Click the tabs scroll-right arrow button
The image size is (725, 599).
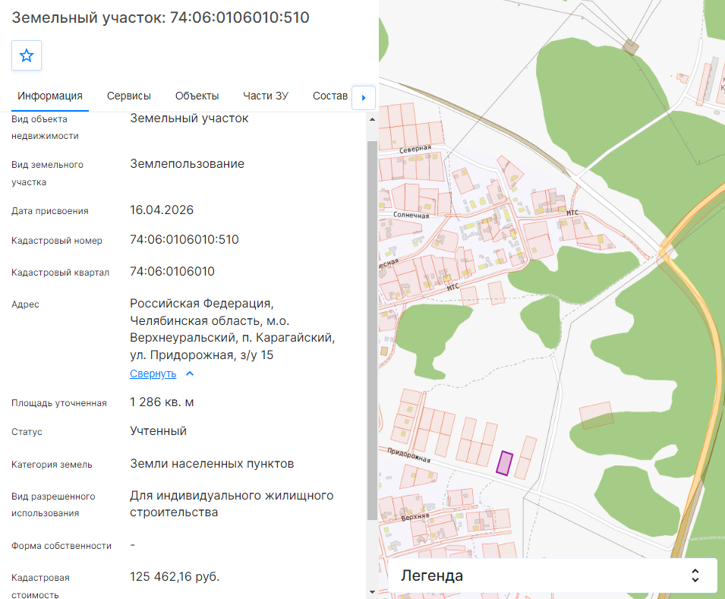(364, 98)
